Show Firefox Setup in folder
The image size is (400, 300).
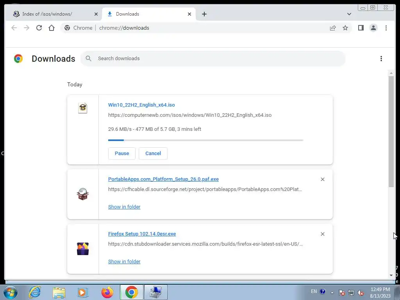coord(124,261)
